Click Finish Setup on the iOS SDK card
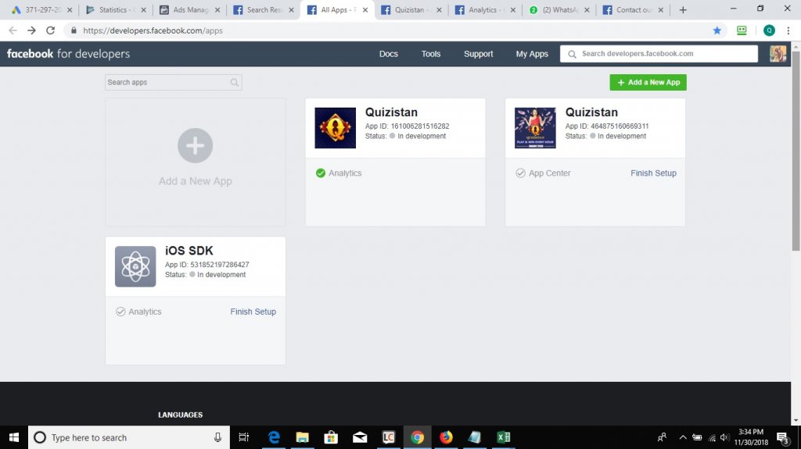801x449 pixels. click(x=253, y=312)
